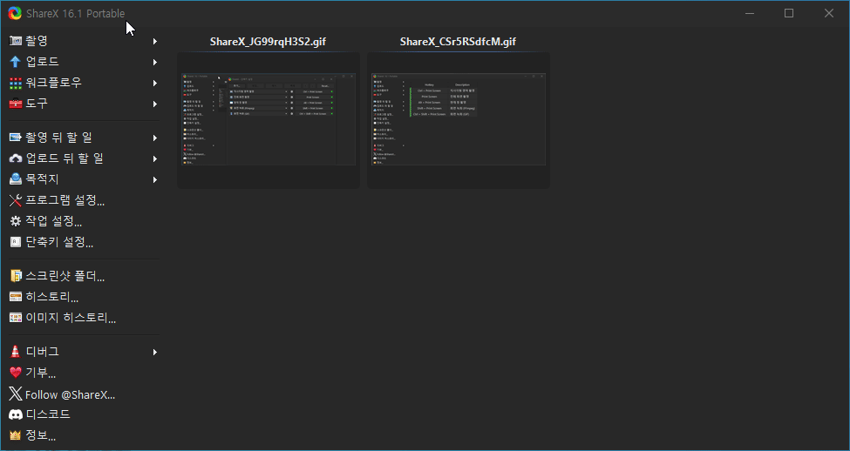Click the wrench icon beside 프로그램 설정
This screenshot has width=850, height=451.
tap(15, 200)
